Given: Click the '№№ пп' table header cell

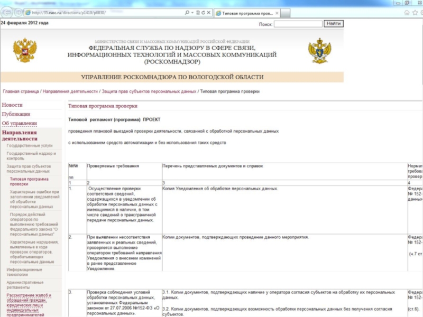Looking at the screenshot, I should [77, 171].
